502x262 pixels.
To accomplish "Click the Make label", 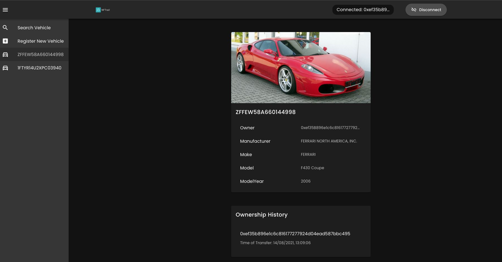I will click(246, 154).
